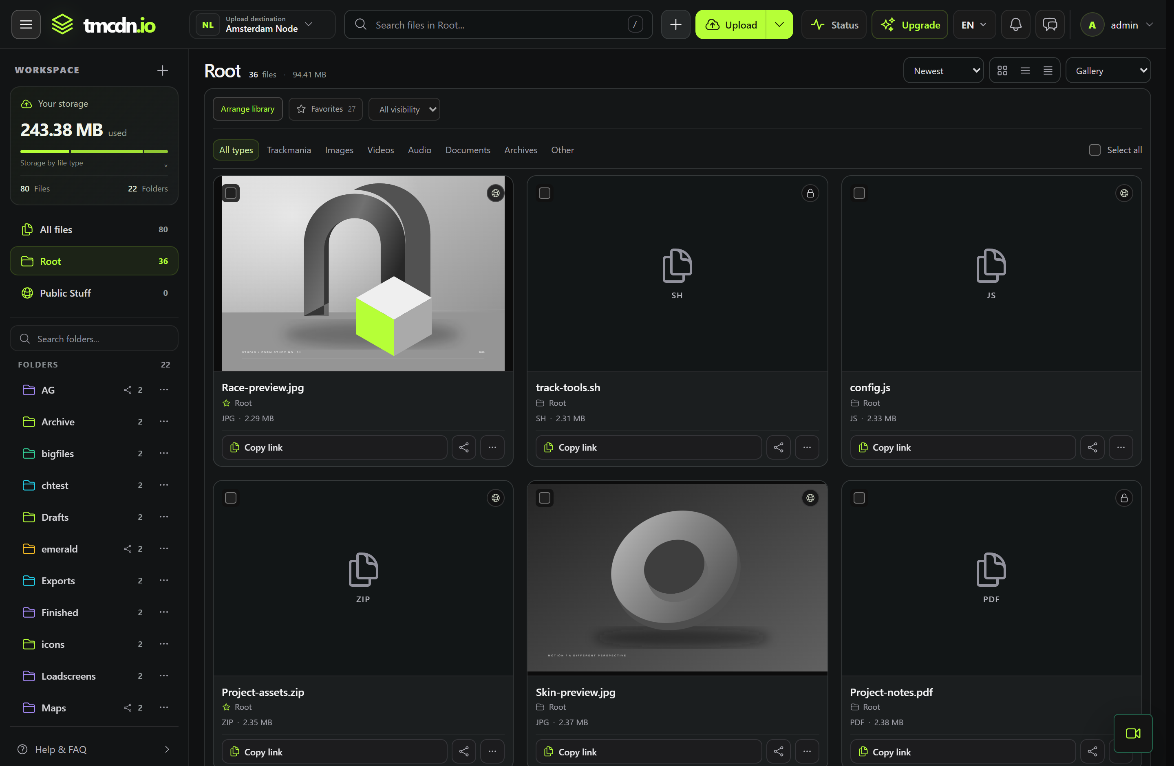The image size is (1174, 766).
Task: Select the Trackmania filter tab
Action: (289, 150)
